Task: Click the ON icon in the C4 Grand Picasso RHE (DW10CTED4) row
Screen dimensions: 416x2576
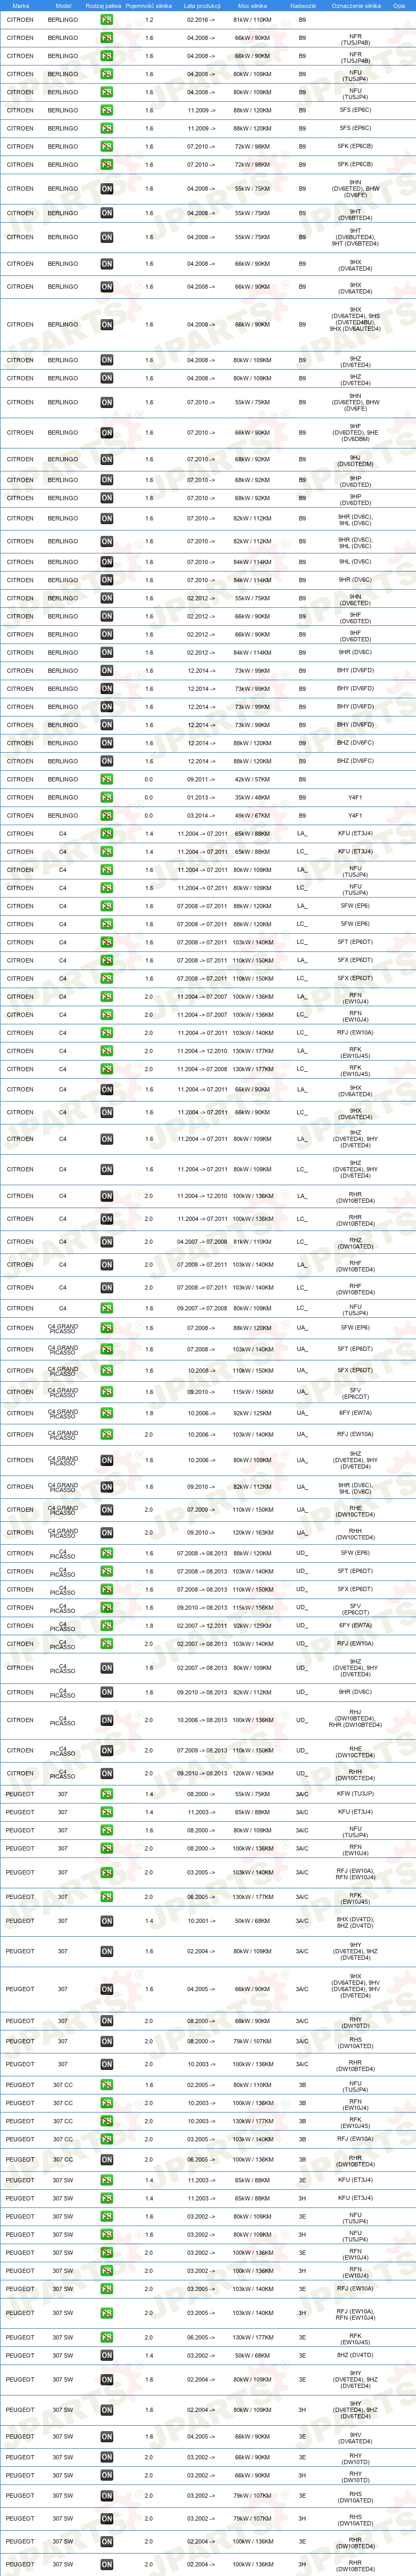Action: pyautogui.click(x=107, y=1510)
